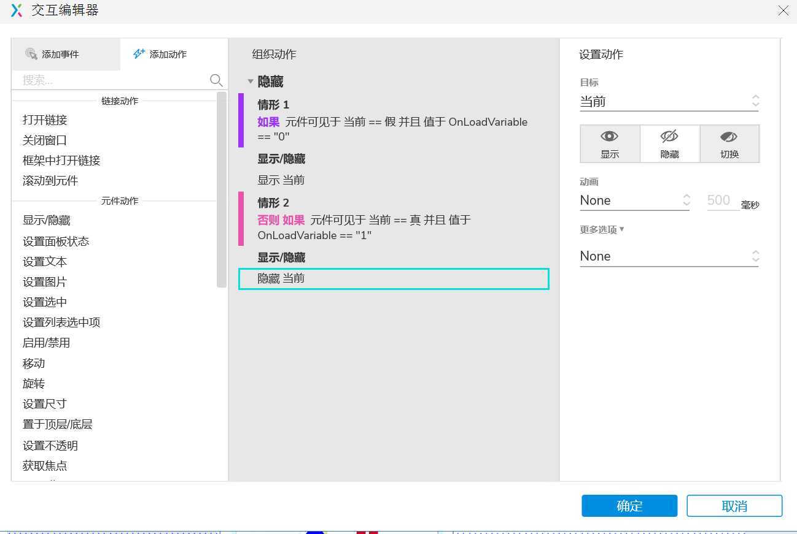Select the 隐藏 当前 action row
The width and height of the screenshot is (797, 534).
393,279
